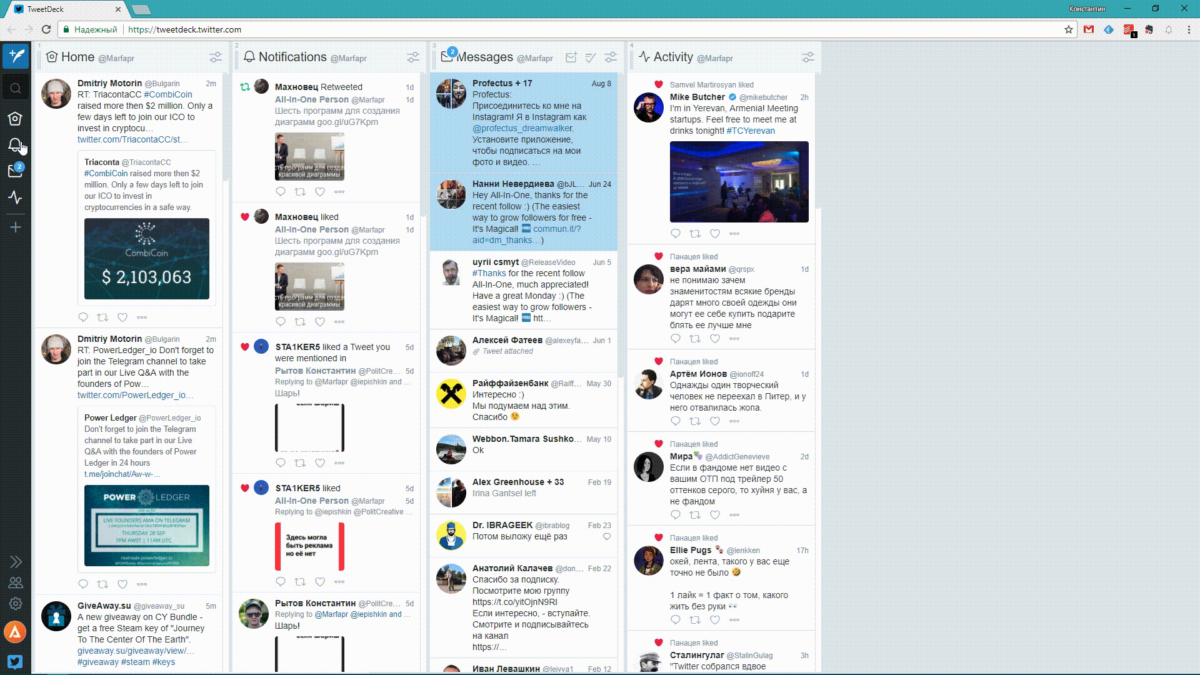Open more actions on Power Ledger tweet
The width and height of the screenshot is (1200, 675).
pyautogui.click(x=142, y=584)
